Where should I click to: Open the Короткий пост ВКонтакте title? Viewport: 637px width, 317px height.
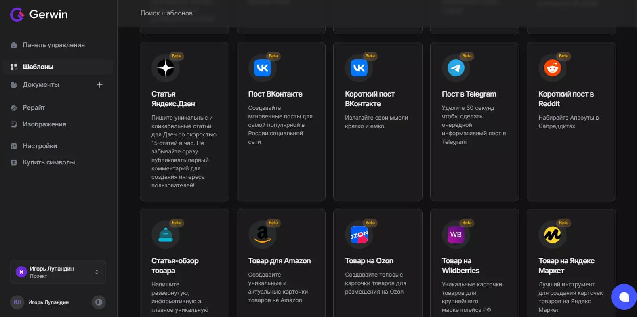pyautogui.click(x=370, y=99)
